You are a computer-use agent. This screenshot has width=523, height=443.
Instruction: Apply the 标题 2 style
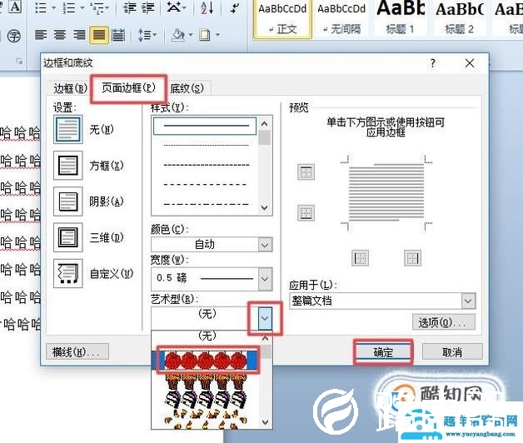click(x=460, y=18)
